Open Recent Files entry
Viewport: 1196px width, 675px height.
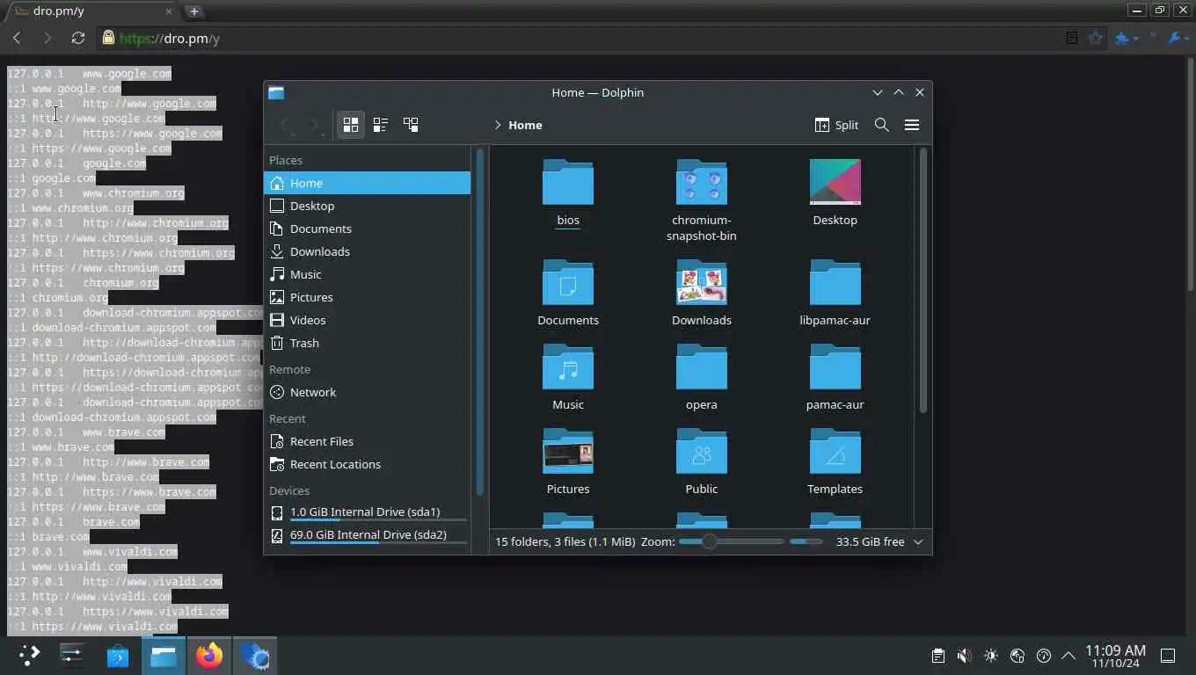[368, 441]
